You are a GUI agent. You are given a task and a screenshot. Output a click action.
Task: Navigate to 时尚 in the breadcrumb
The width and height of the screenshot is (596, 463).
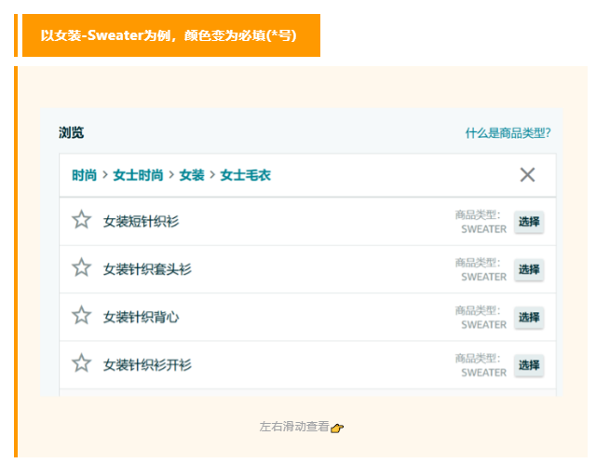(x=84, y=175)
